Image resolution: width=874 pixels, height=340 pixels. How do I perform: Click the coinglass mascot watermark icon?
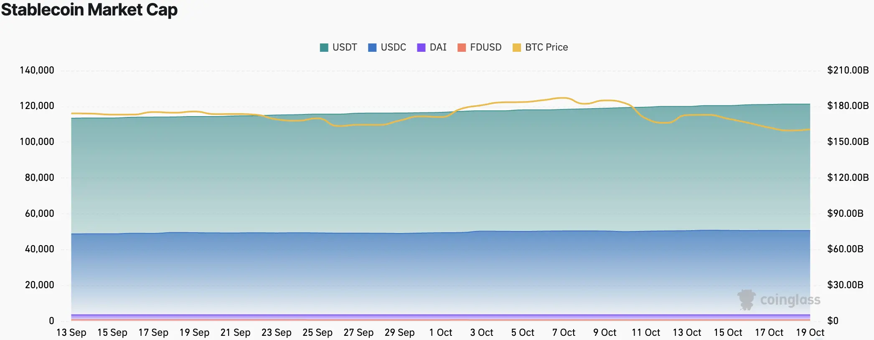(x=746, y=299)
